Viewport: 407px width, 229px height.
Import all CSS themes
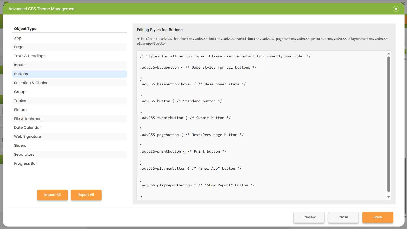click(52, 195)
